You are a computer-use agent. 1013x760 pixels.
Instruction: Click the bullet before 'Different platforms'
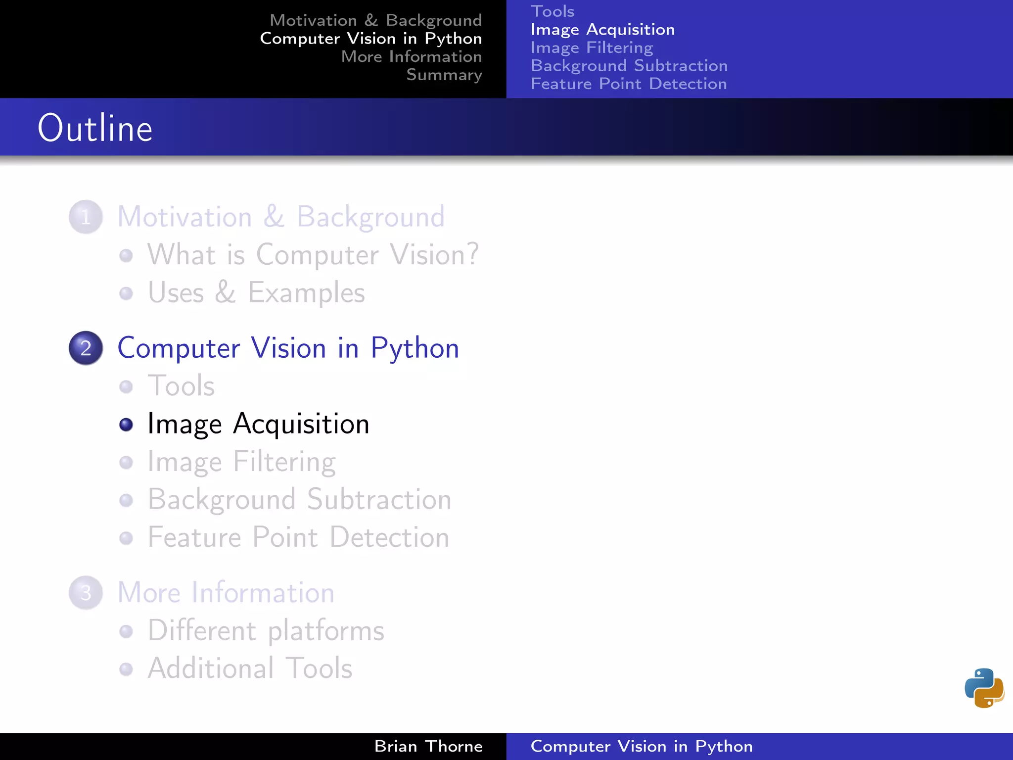[x=126, y=631]
